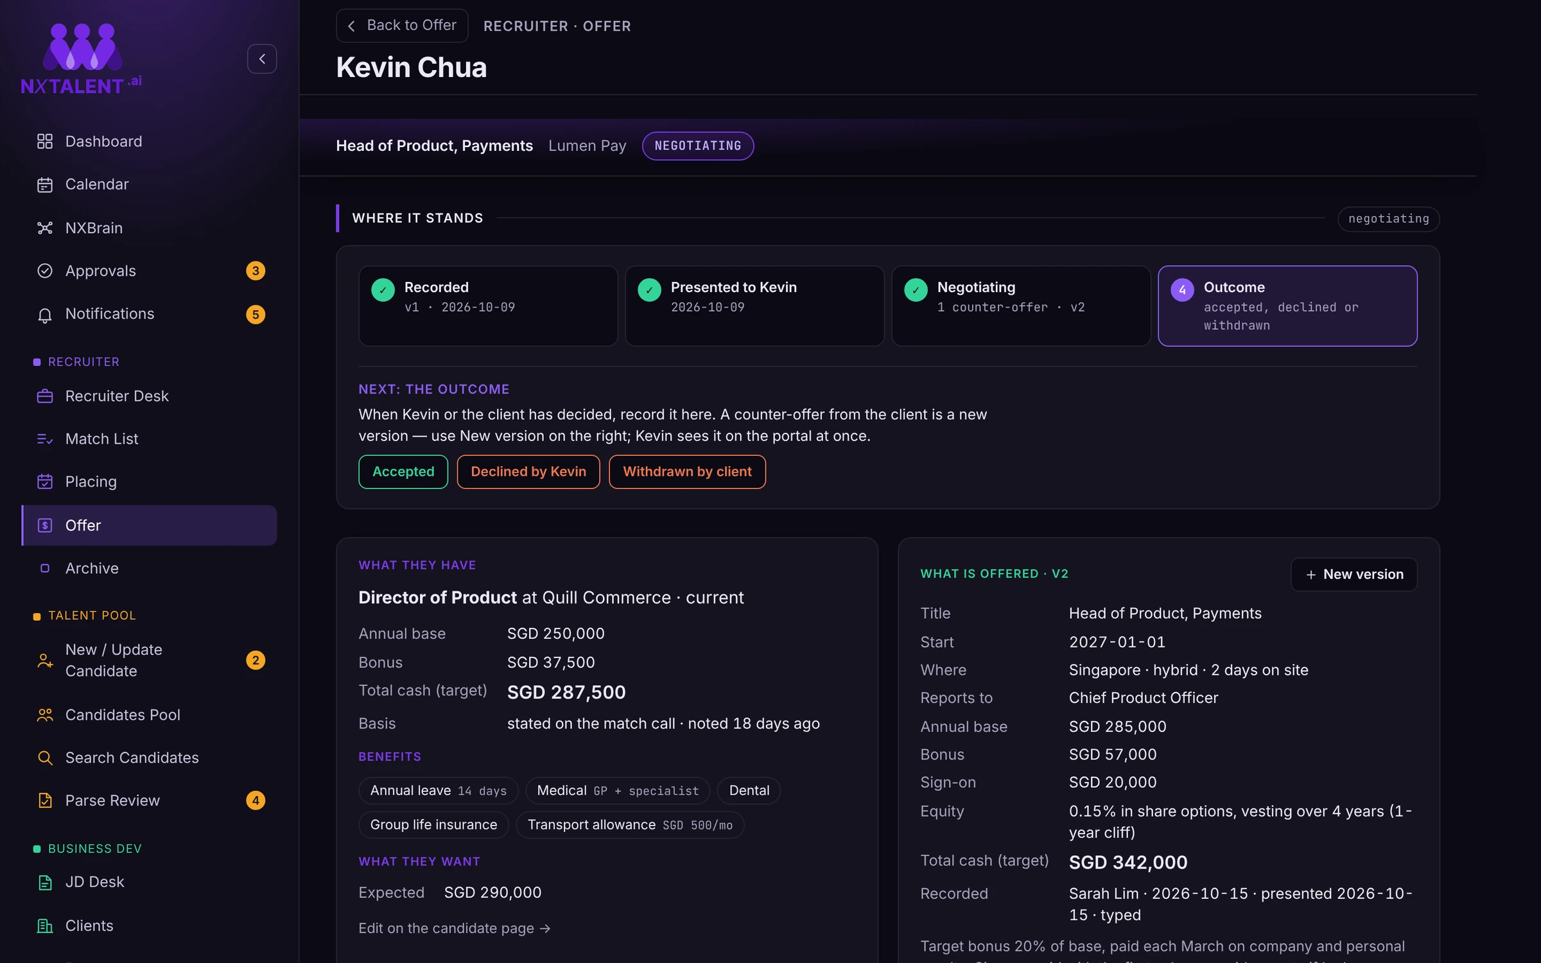Click the Transport allowance SGD 500/mo chip
This screenshot has height=963, width=1541.
point(630,825)
